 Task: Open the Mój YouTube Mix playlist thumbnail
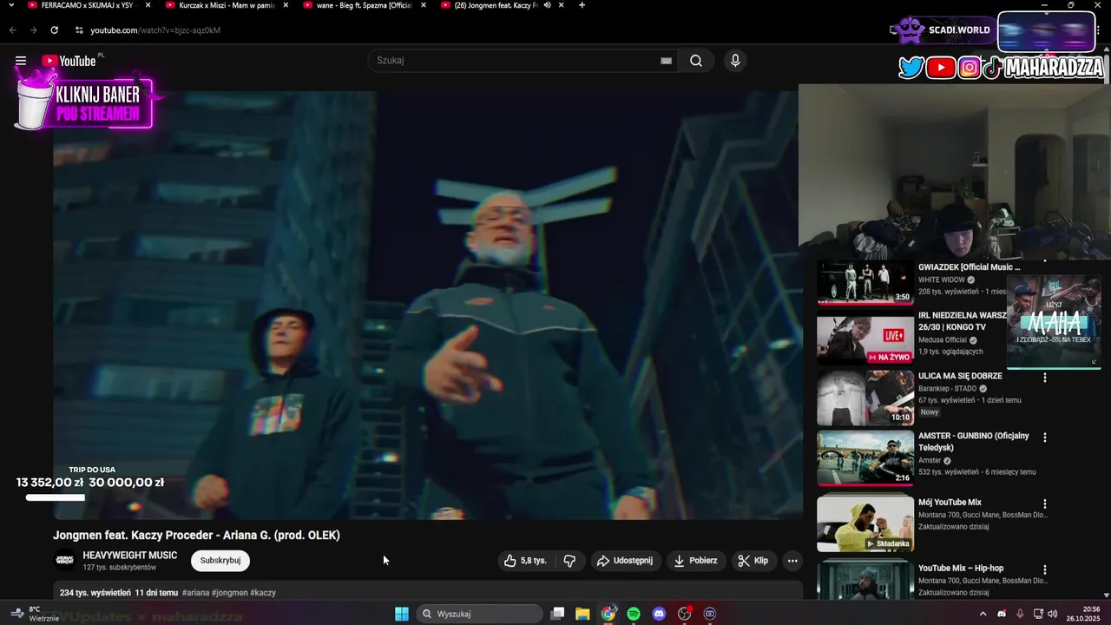tap(865, 523)
